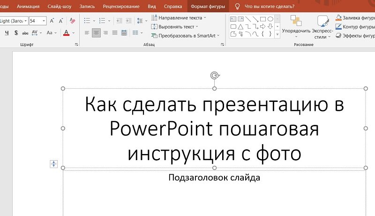The width and height of the screenshot is (375, 216).
Task: Apply strikethrough with the abc button
Action: click(25, 33)
